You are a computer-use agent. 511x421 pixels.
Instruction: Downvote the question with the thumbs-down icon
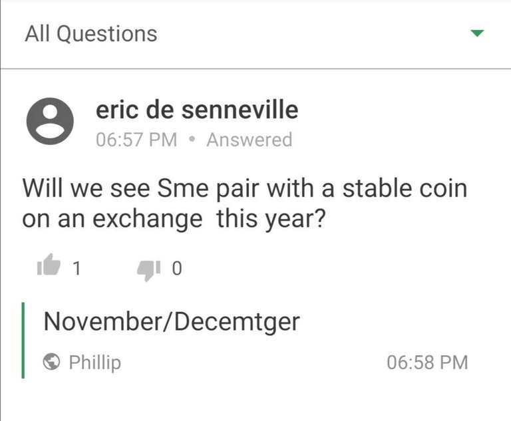148,270
